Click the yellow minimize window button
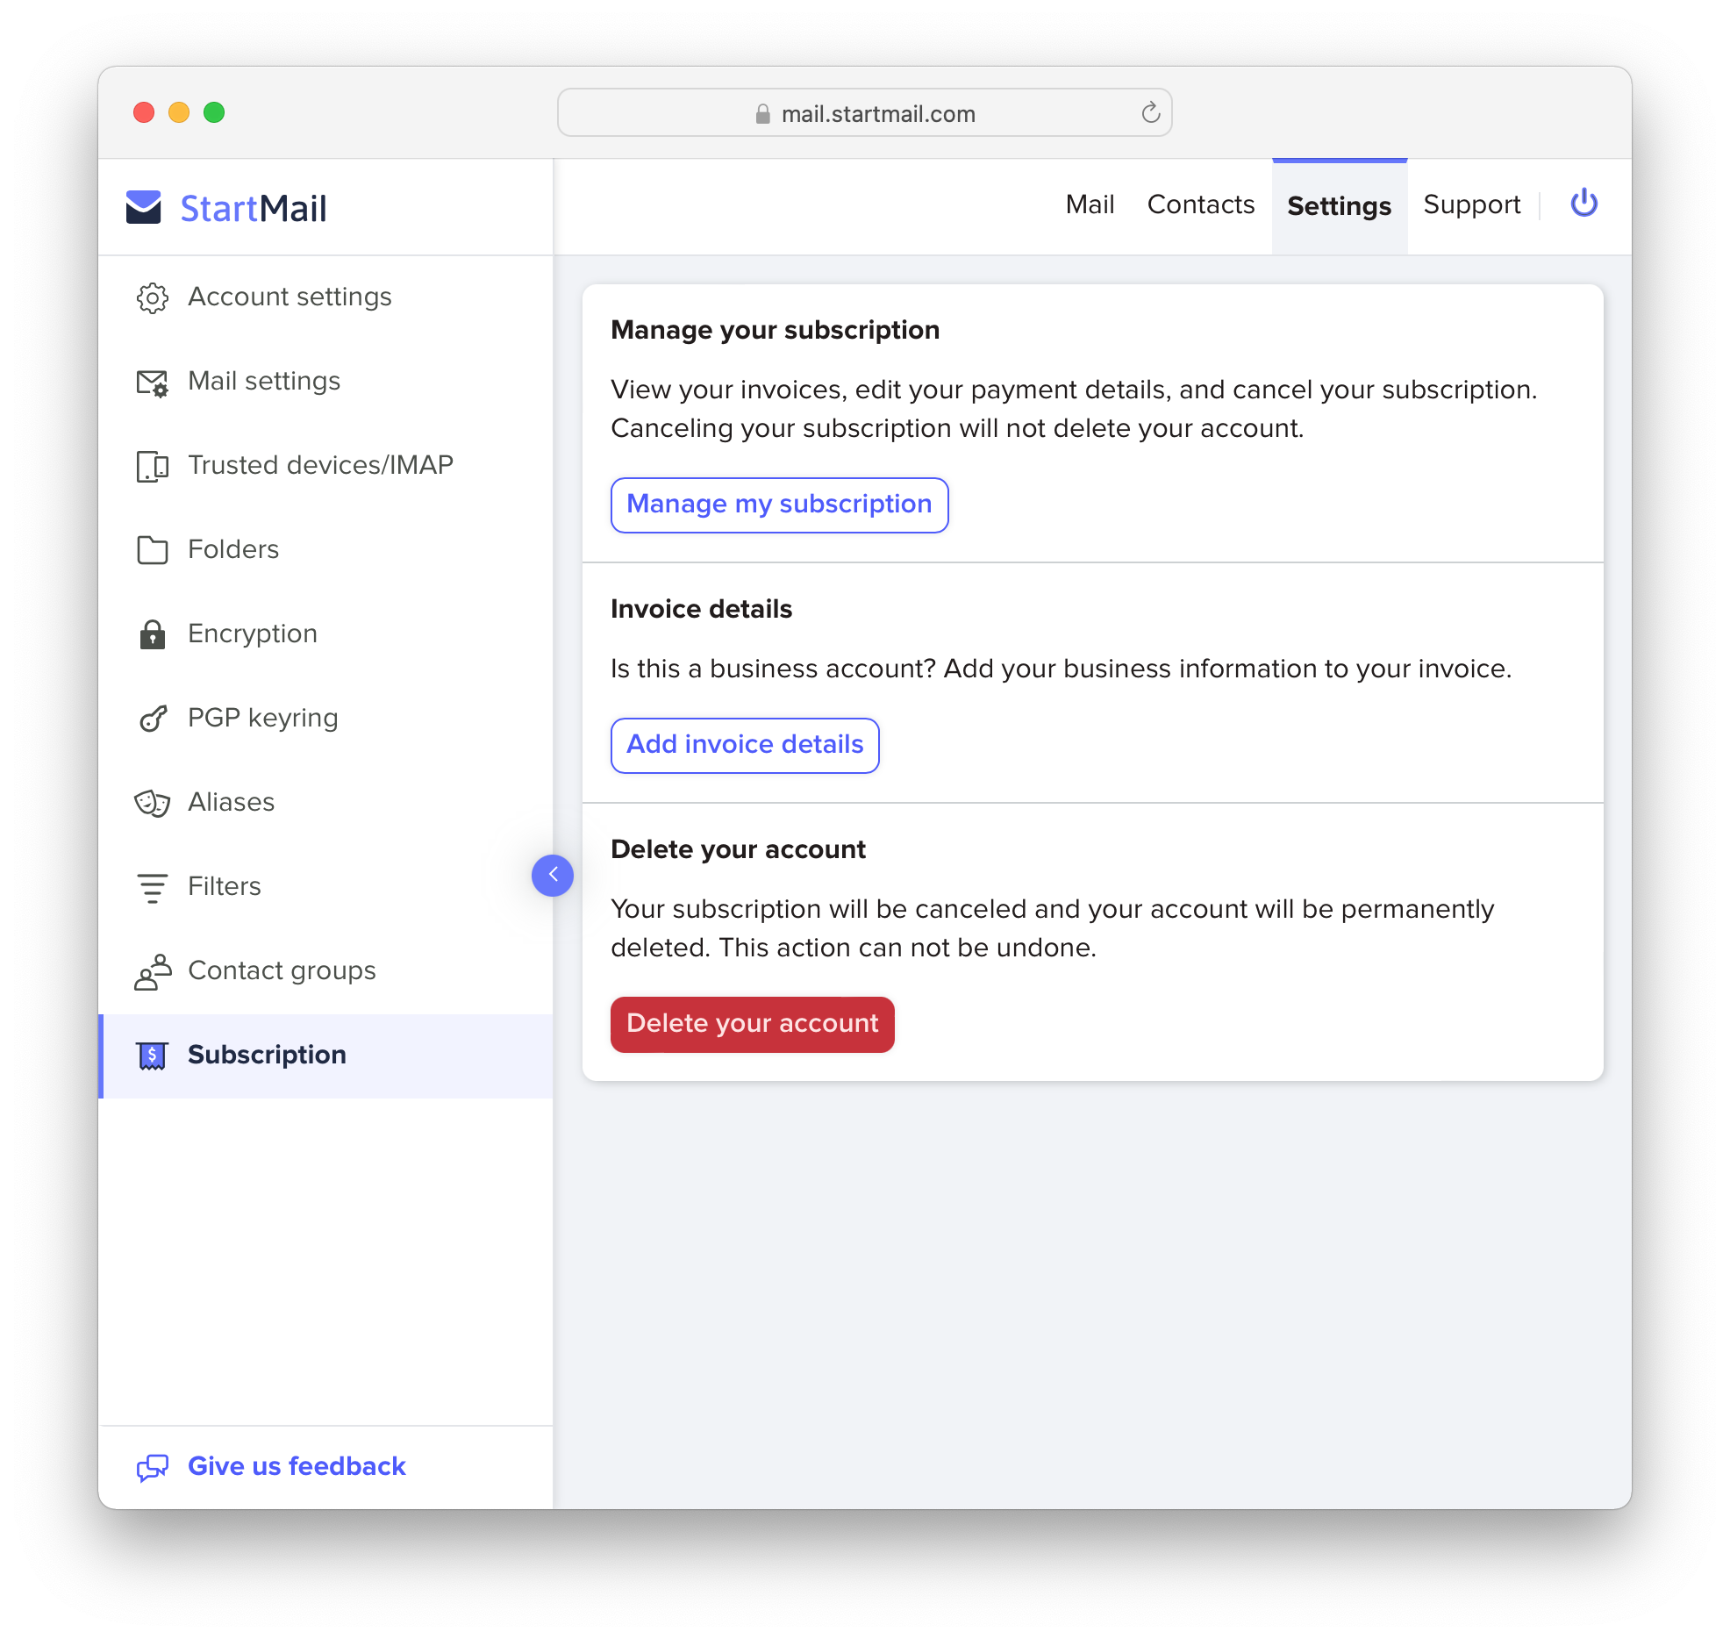Image resolution: width=1730 pixels, height=1639 pixels. click(x=179, y=112)
